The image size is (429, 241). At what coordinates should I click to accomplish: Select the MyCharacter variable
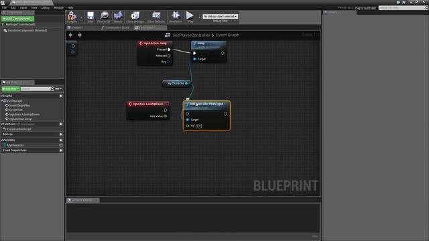[x=15, y=145]
